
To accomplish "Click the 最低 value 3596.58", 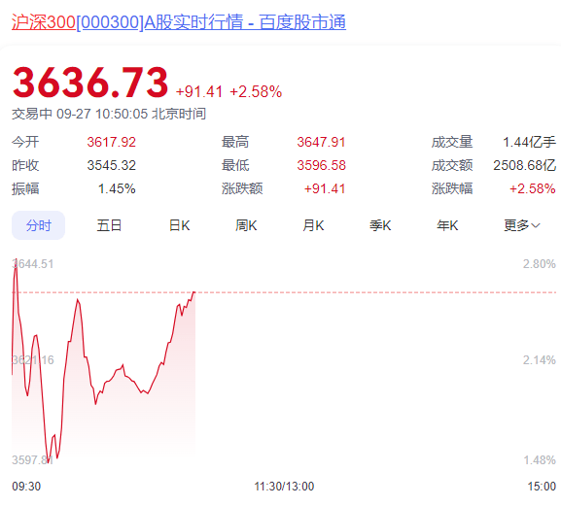I will (x=321, y=165).
